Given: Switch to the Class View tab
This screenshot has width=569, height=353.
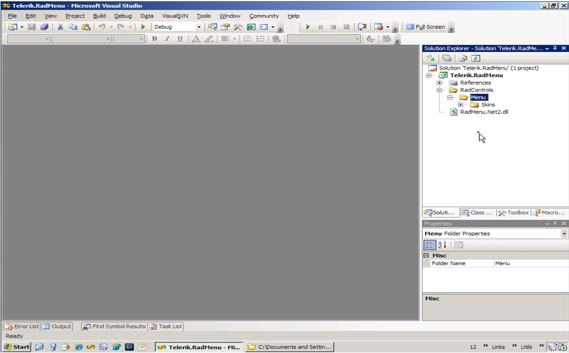Looking at the screenshot, I should click(477, 213).
